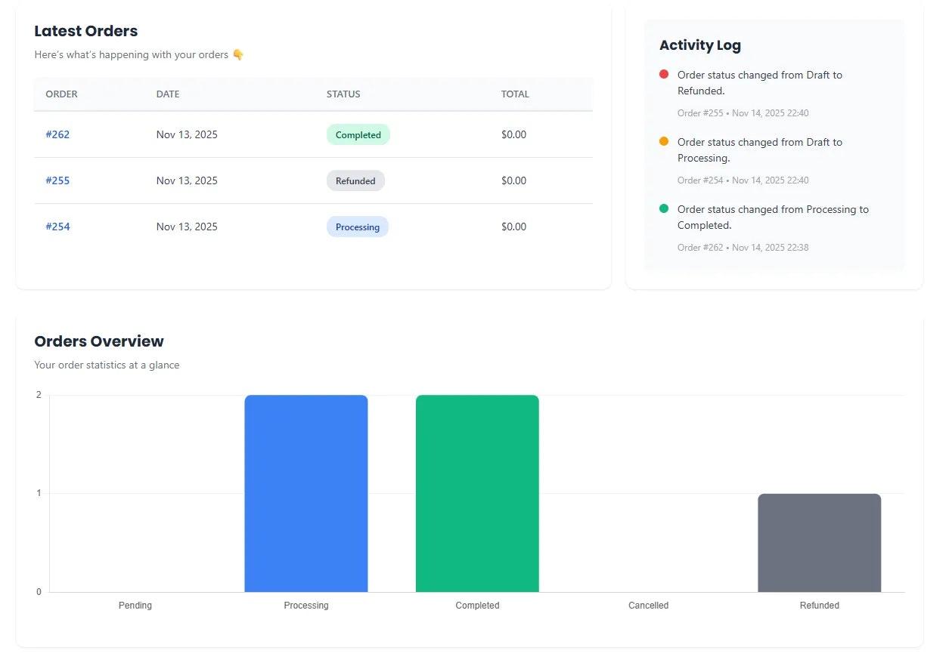
Task: Select the Refunded status badge for order #255
Action: pyautogui.click(x=355, y=180)
